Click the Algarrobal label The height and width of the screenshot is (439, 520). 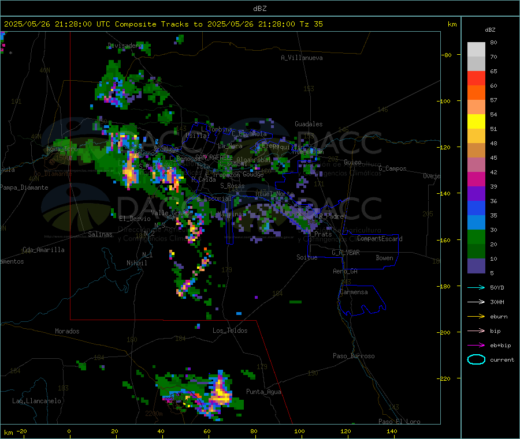pyautogui.click(x=254, y=160)
